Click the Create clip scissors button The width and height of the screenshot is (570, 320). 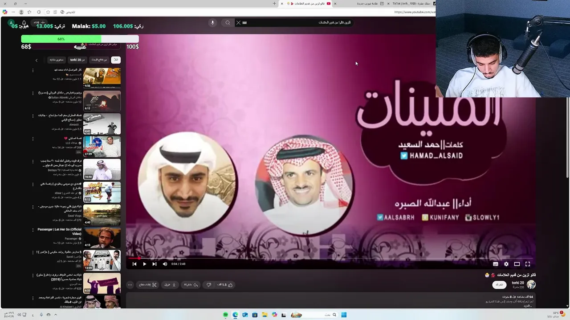pyautogui.click(x=148, y=285)
